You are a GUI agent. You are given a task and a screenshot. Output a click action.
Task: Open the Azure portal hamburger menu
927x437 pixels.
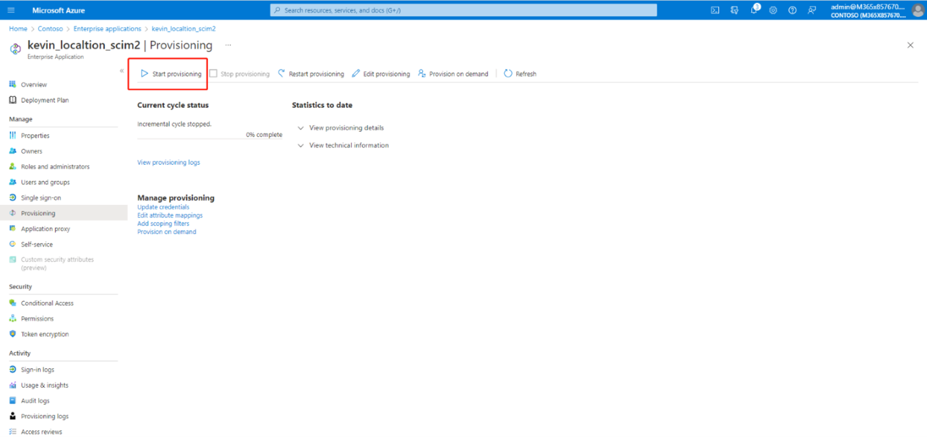click(x=11, y=10)
